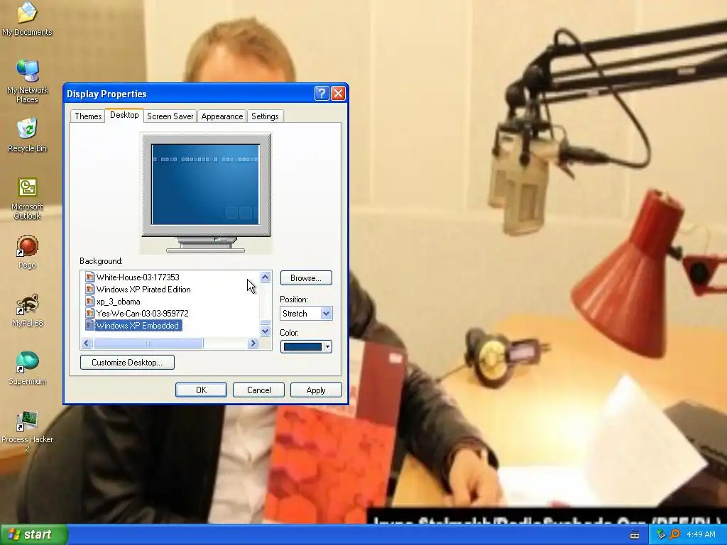Select xp_3_obama background

[119, 301]
